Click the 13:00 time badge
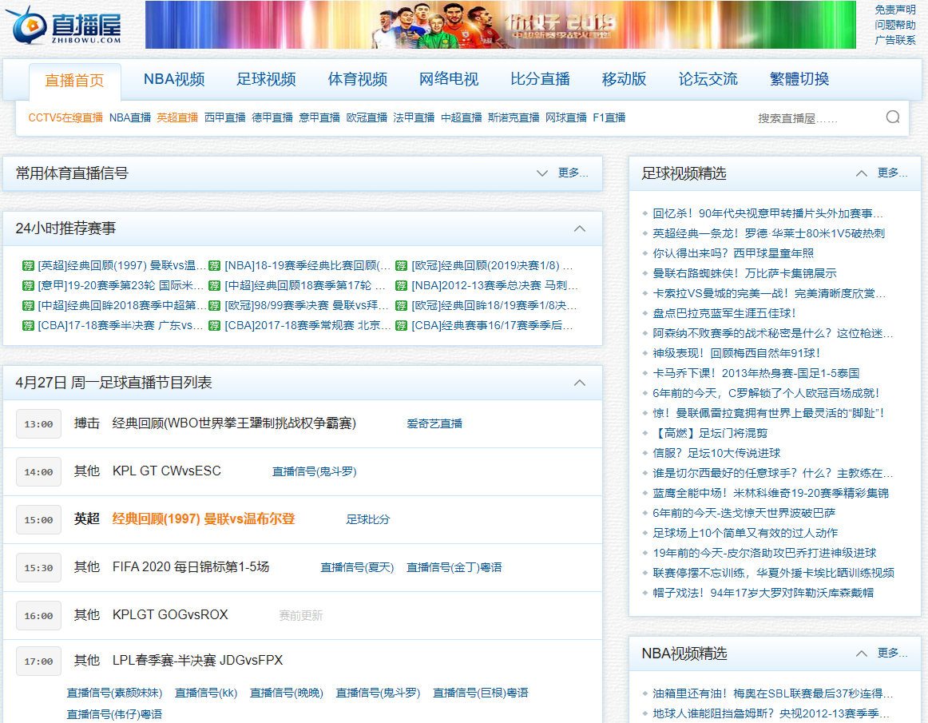The width and height of the screenshot is (928, 723). [x=38, y=424]
